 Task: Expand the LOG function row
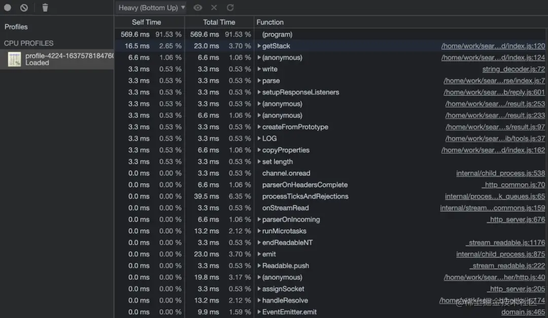tap(259, 138)
